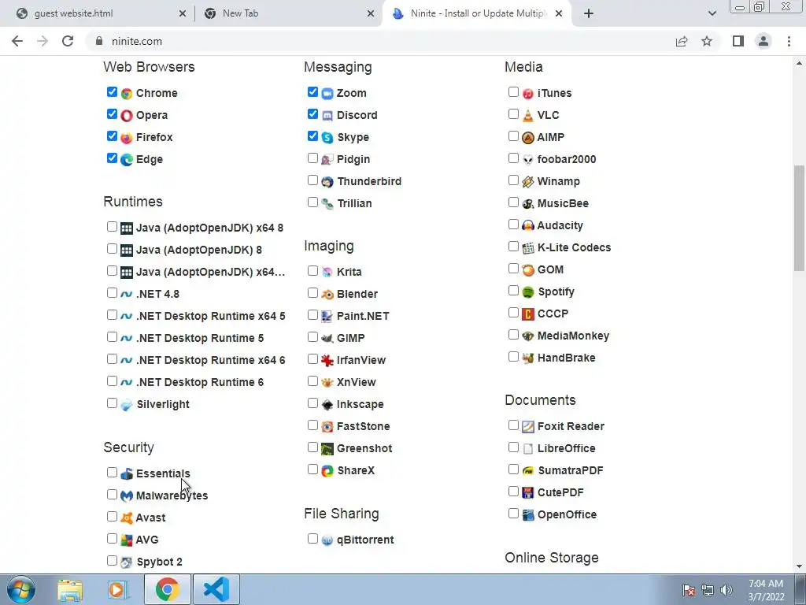Screen dimensions: 806x605
Task: Click the SumatraPDF label
Action: click(x=570, y=471)
